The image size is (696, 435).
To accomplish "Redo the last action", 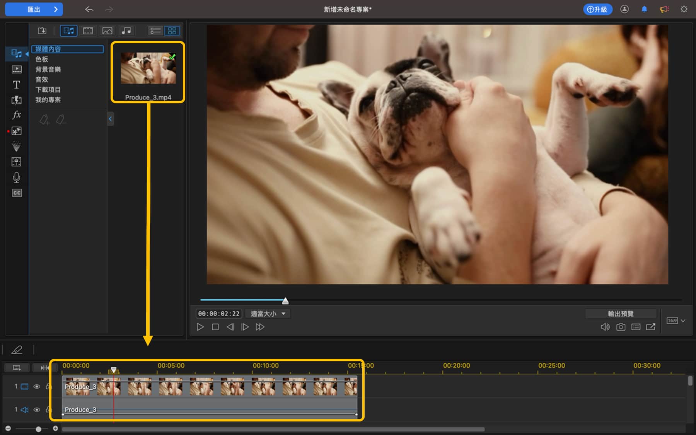I will [x=109, y=9].
